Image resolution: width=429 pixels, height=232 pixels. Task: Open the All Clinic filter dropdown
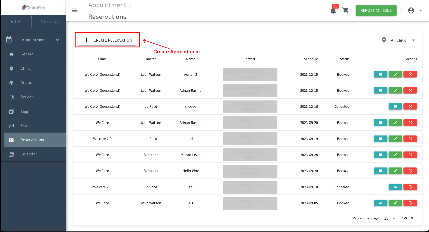point(399,40)
